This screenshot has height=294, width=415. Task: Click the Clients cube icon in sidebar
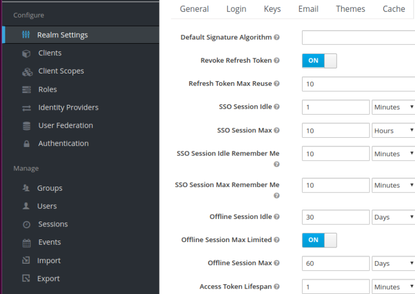[x=26, y=54]
